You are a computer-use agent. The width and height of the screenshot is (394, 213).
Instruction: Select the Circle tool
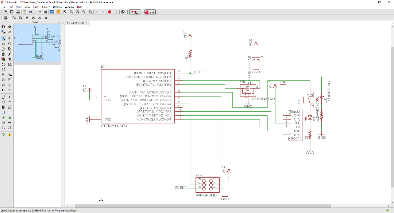3,102
